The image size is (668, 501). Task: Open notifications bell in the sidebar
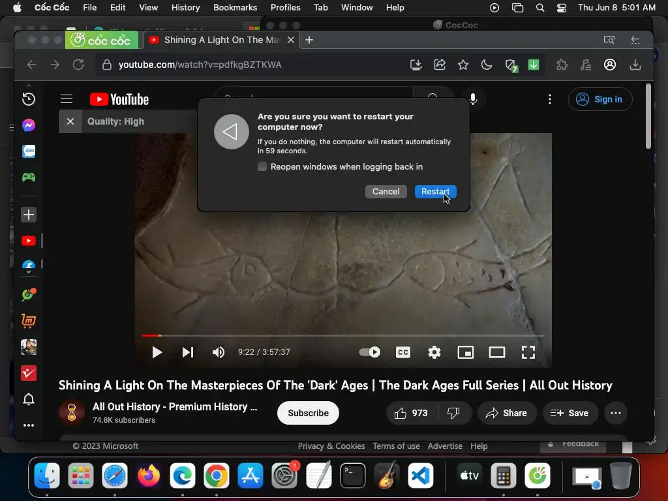[29, 399]
